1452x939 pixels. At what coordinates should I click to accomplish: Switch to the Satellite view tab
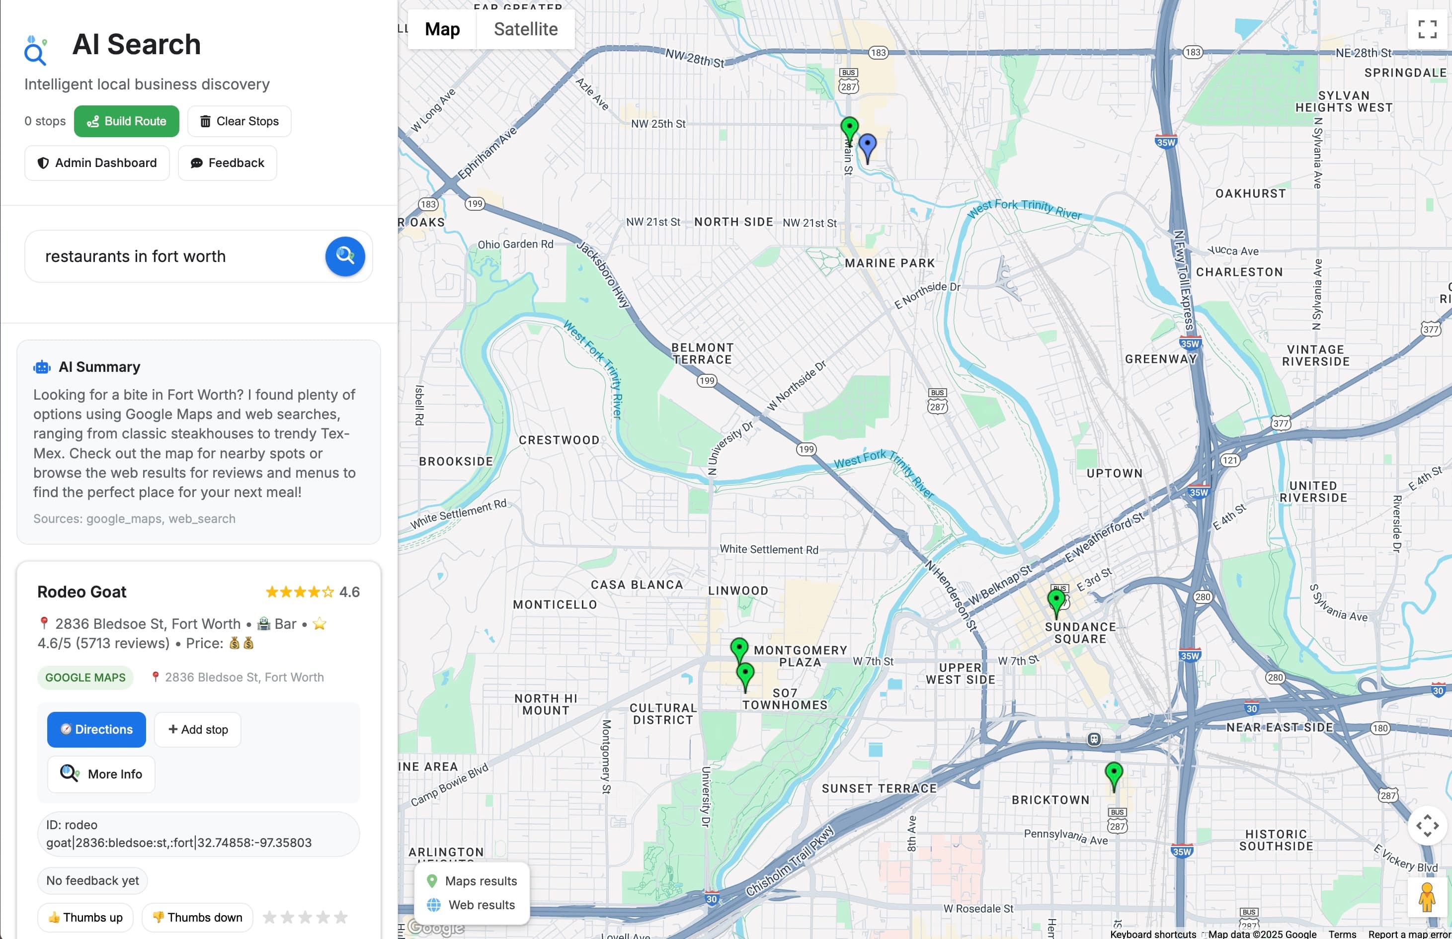click(525, 29)
